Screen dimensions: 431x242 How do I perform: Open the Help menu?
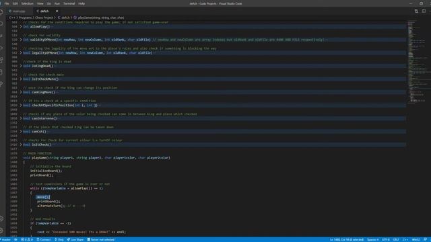[x=81, y=3]
